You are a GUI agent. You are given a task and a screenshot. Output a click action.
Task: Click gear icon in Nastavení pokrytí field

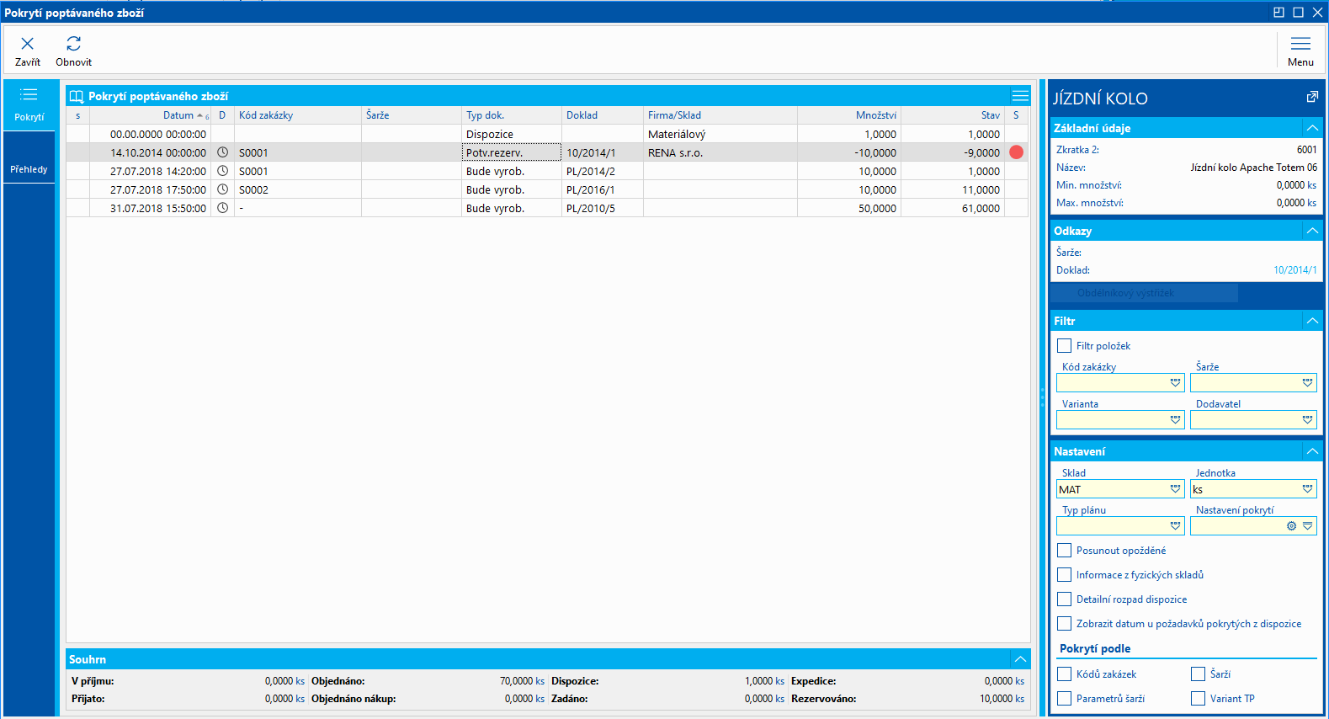coord(1292,526)
